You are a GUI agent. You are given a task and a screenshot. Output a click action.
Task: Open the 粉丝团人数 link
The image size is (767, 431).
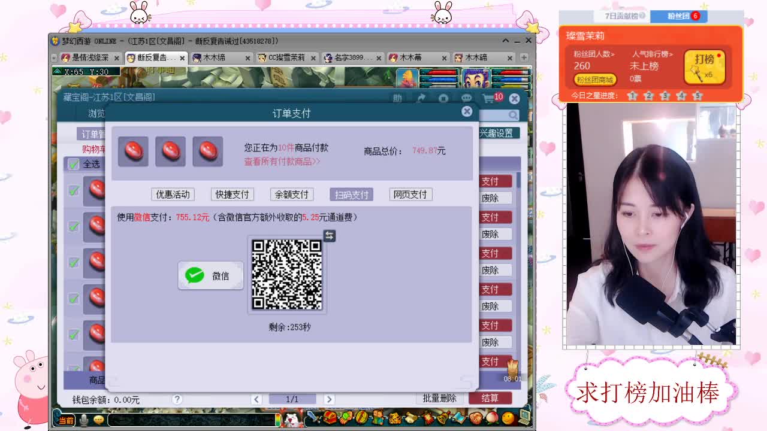[x=594, y=54]
